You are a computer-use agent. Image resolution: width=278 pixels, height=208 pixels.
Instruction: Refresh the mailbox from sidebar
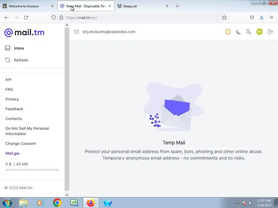(x=21, y=60)
